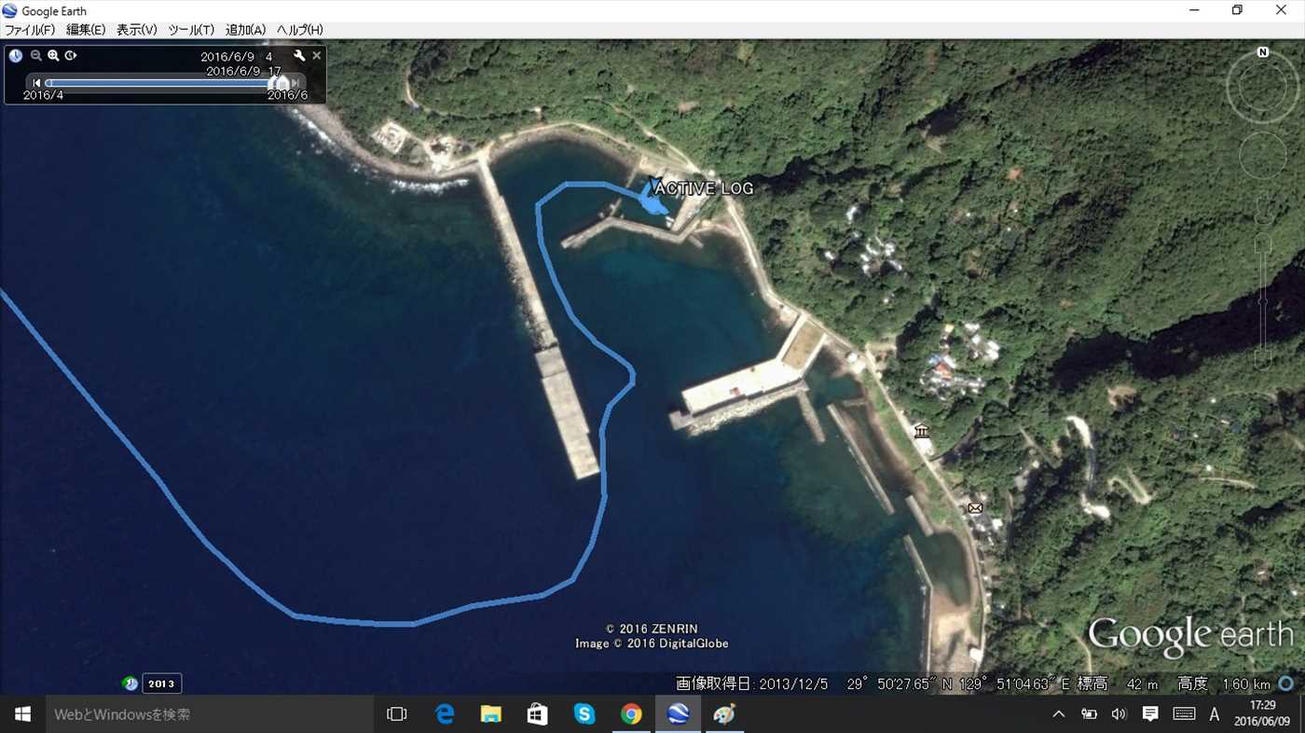Click the zoom-out bottom of zoom slider

click(x=1263, y=359)
